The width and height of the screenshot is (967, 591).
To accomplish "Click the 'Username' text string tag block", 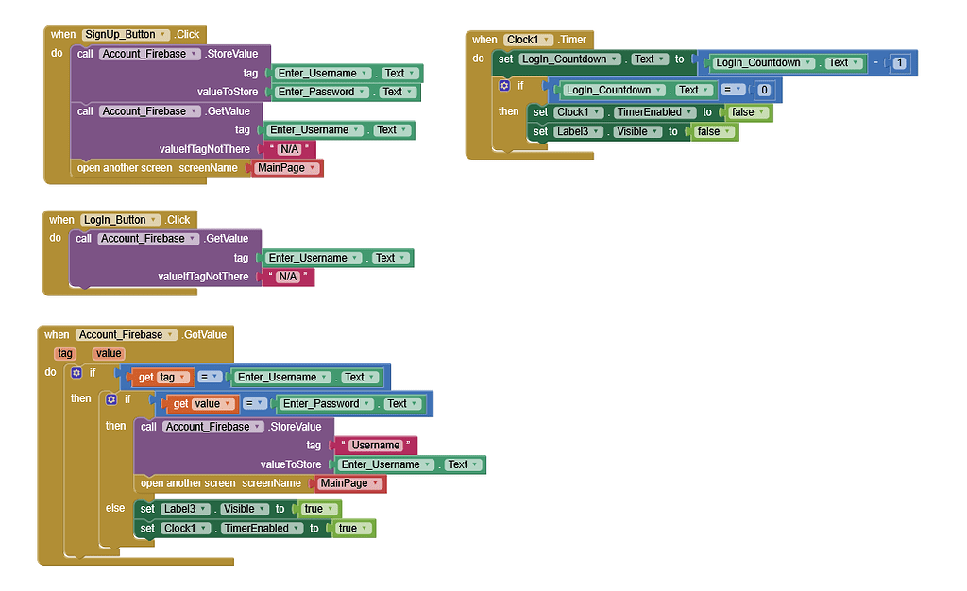I will coord(376,445).
